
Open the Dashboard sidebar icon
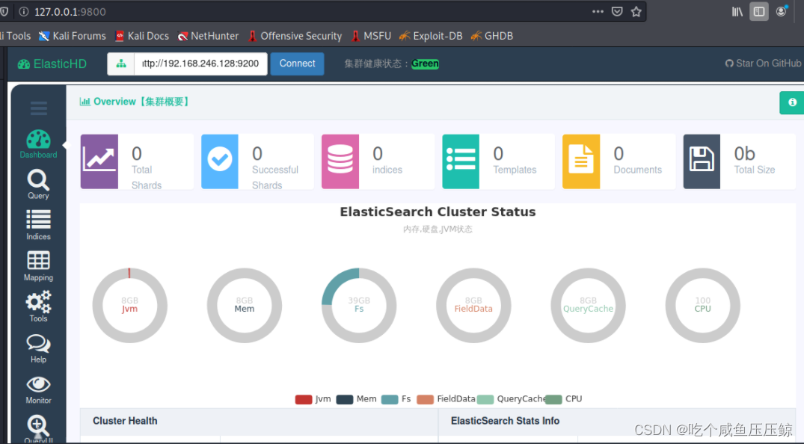(38, 144)
